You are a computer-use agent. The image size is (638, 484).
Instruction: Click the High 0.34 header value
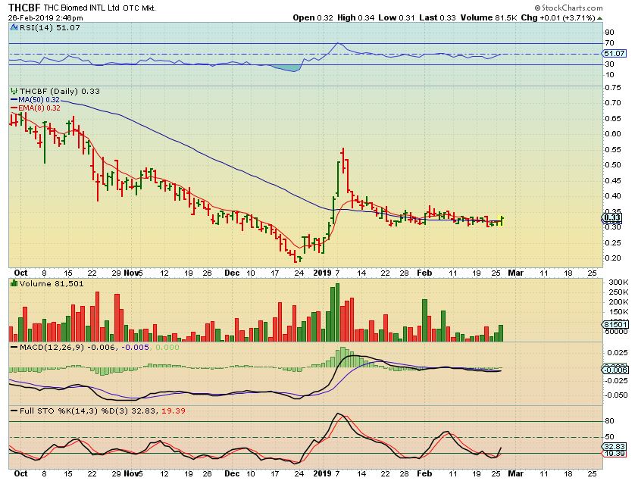(355, 18)
